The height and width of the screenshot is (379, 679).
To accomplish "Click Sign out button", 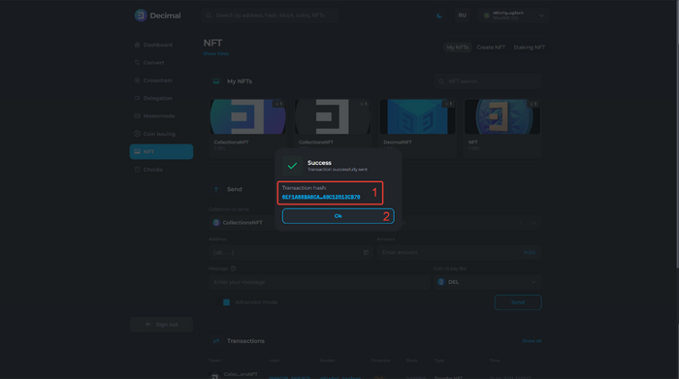I will [161, 325].
